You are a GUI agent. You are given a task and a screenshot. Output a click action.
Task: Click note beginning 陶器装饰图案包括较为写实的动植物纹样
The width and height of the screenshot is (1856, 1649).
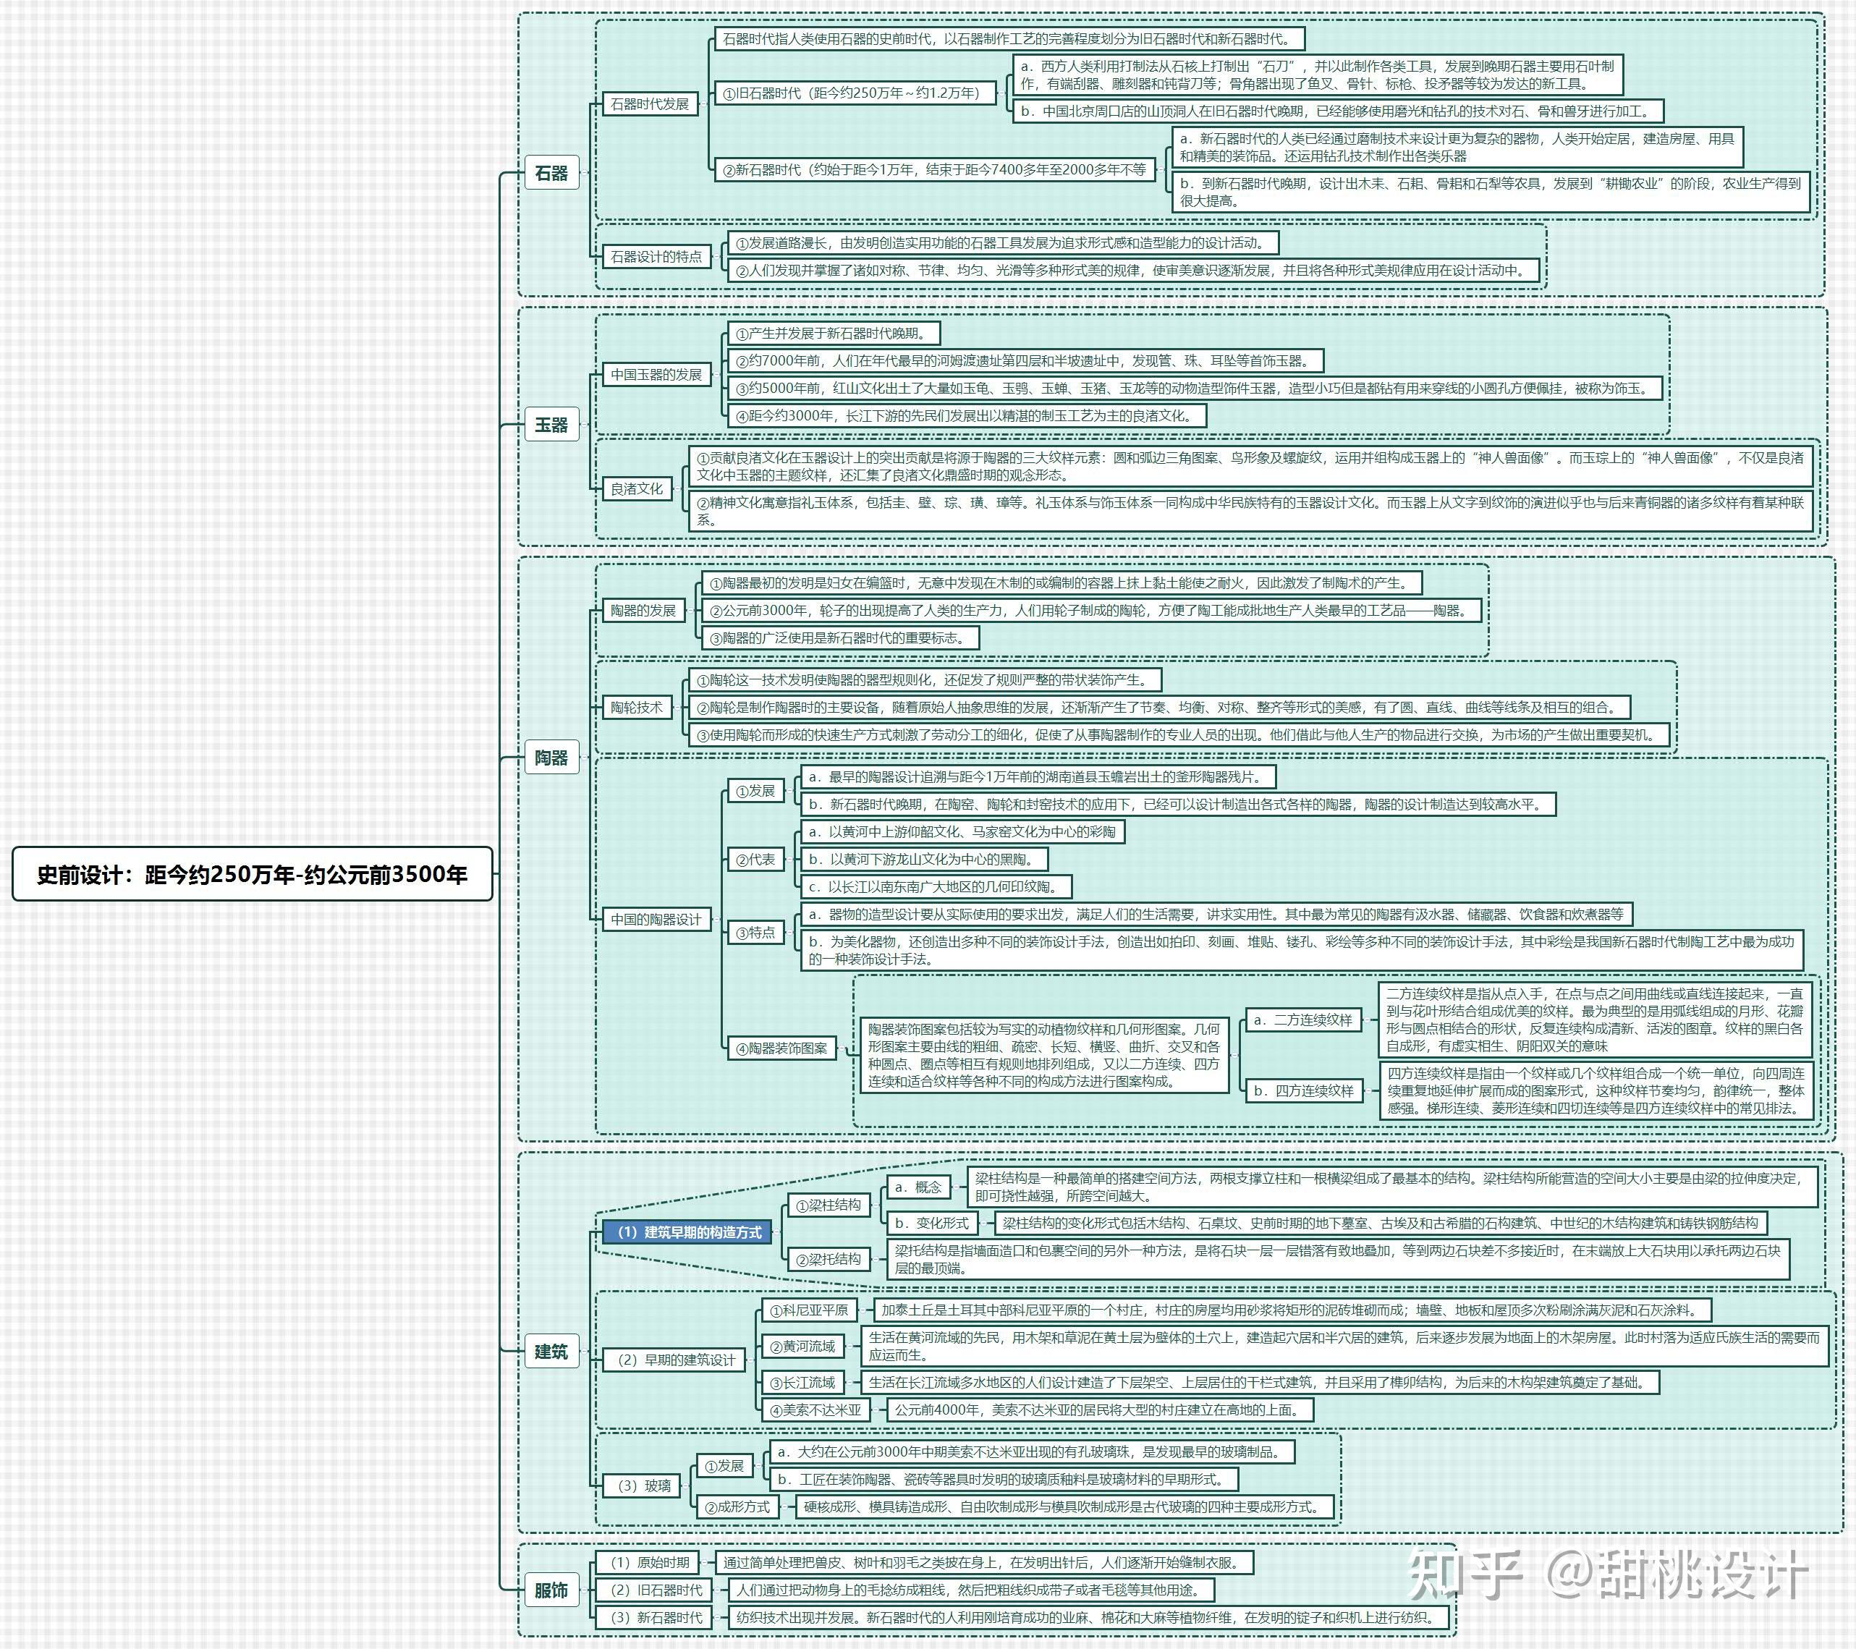[1044, 1055]
